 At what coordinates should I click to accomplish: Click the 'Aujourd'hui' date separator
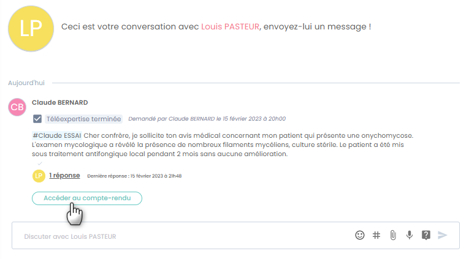(x=26, y=83)
